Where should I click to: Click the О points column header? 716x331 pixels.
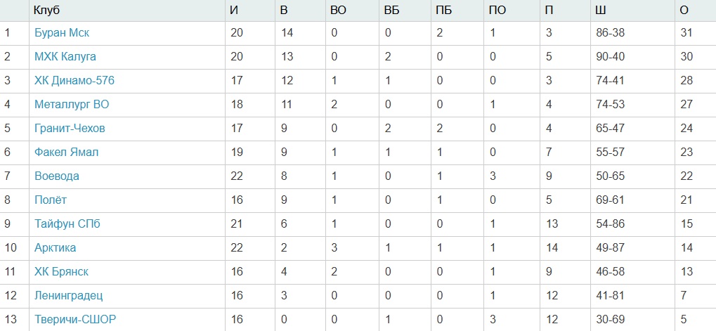[x=684, y=10]
